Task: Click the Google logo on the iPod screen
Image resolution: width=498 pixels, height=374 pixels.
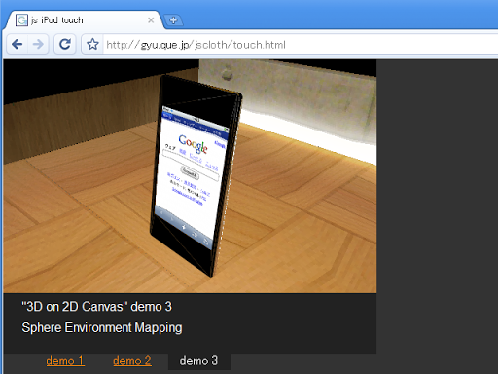Action: coord(194,143)
